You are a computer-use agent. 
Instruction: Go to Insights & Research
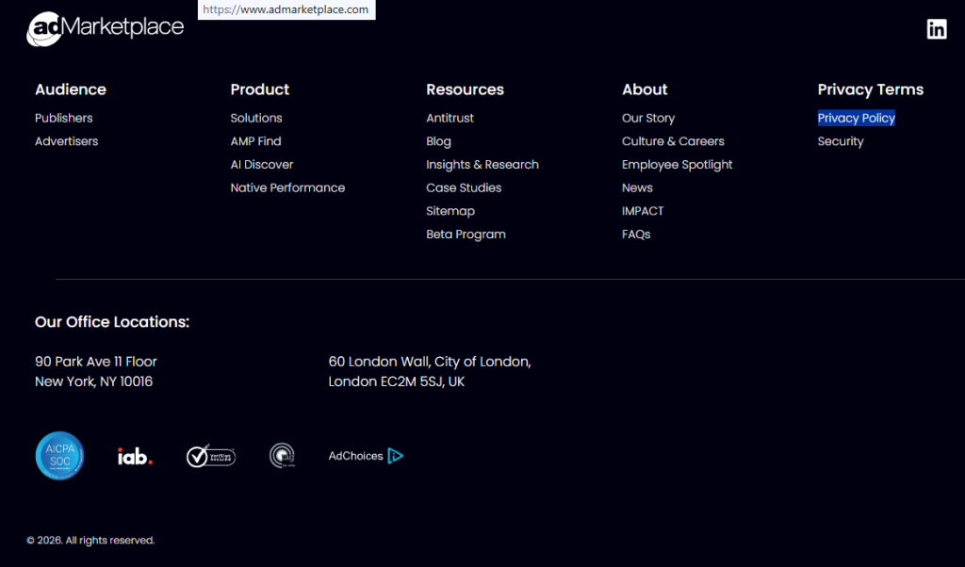point(482,165)
